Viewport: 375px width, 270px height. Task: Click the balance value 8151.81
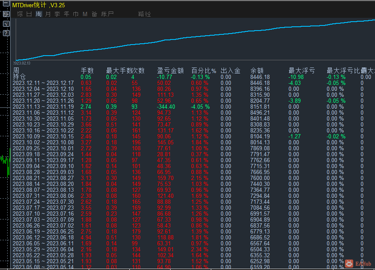point(260,107)
